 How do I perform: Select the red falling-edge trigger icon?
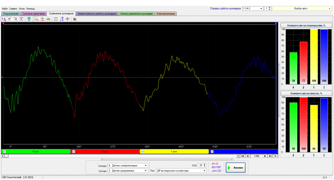[16, 19]
